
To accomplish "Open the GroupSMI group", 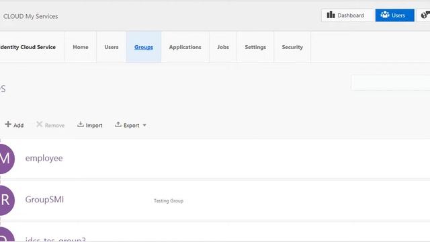I will [44, 200].
